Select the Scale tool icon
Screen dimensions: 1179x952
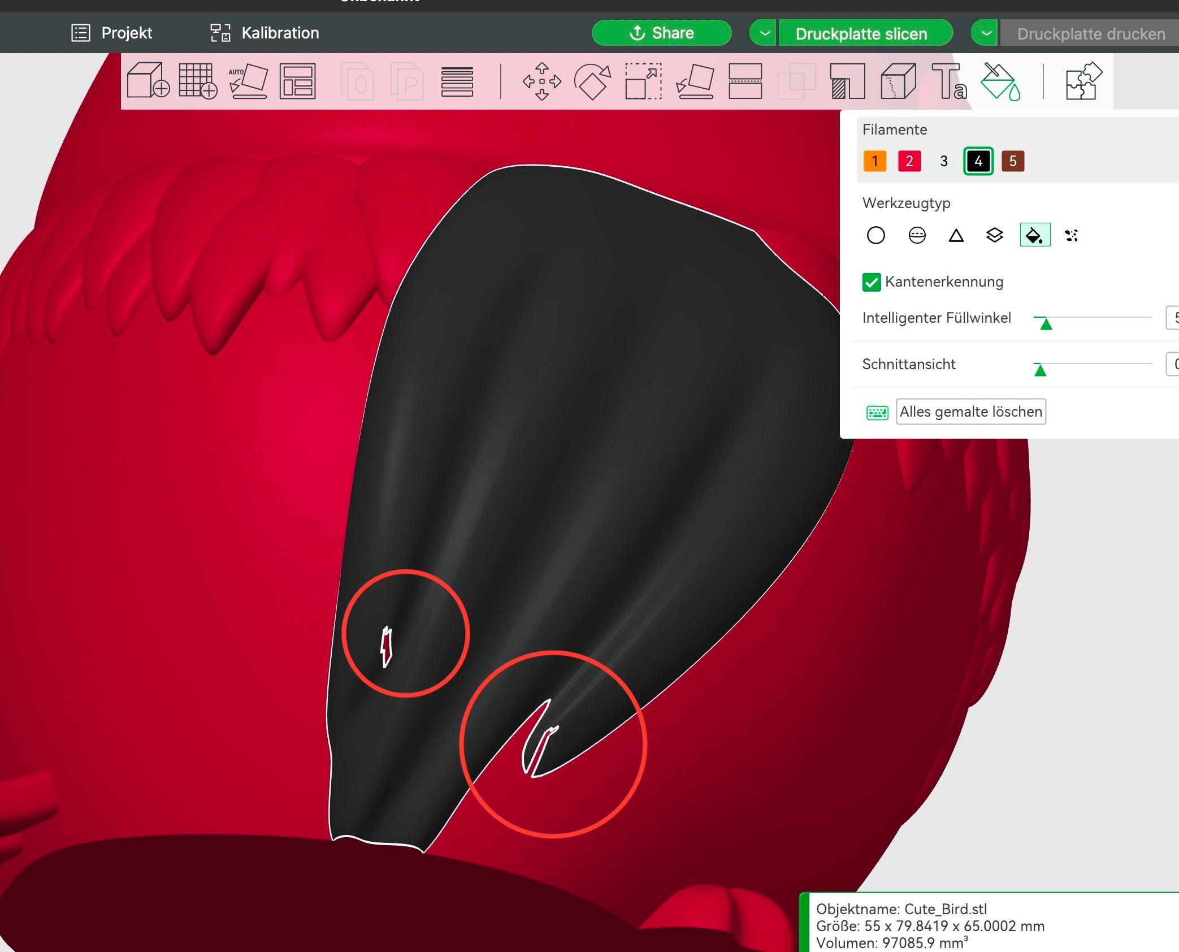click(643, 81)
